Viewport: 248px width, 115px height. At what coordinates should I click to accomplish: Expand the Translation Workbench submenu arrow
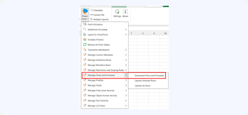click(x=126, y=50)
